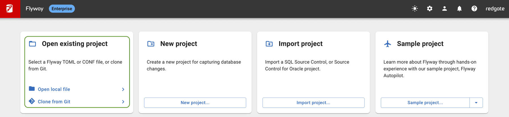Click the blue folder icon next to Open local file
The width and height of the screenshot is (509, 117).
32,89
